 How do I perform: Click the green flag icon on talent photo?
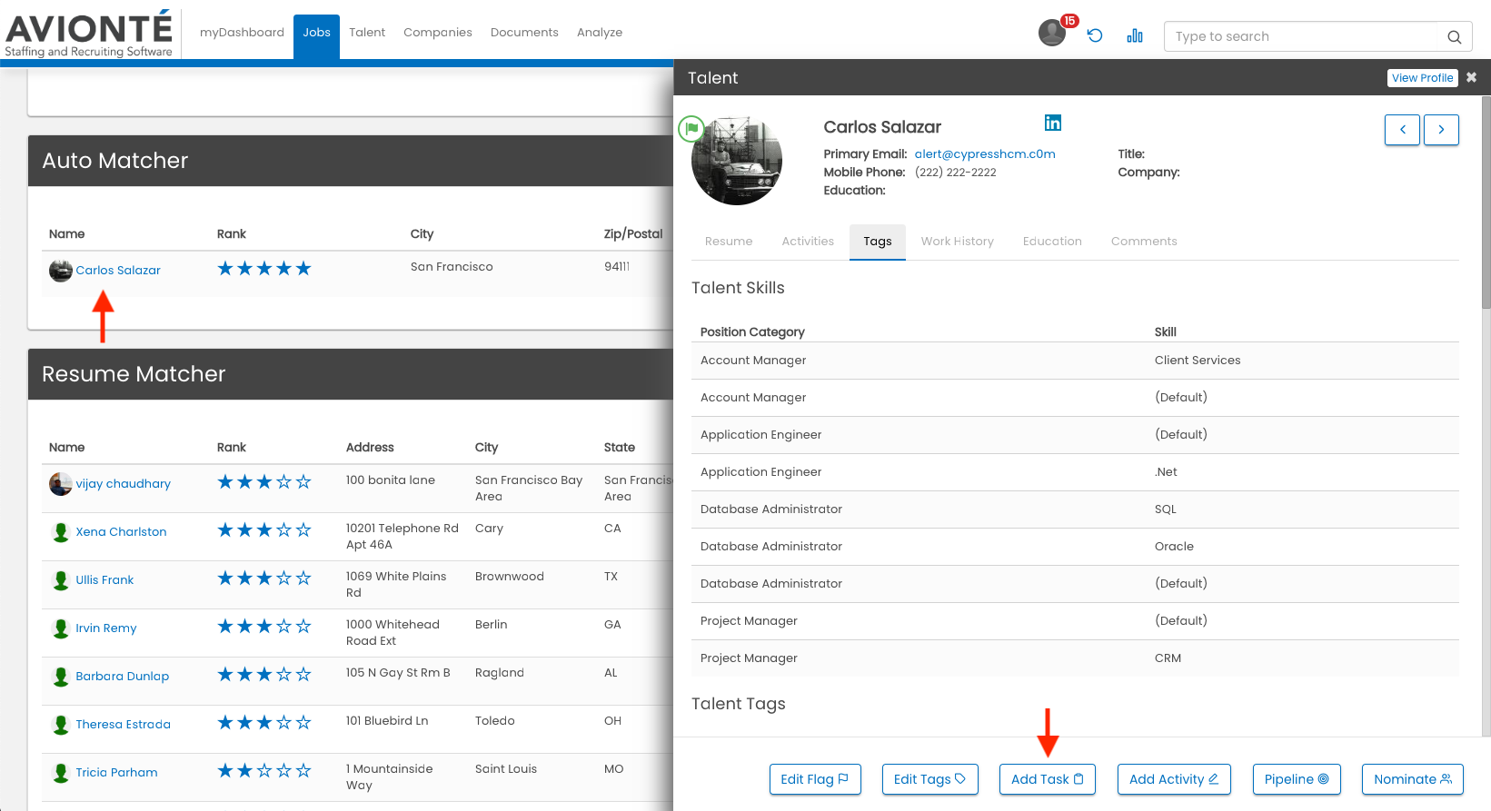[x=691, y=129]
